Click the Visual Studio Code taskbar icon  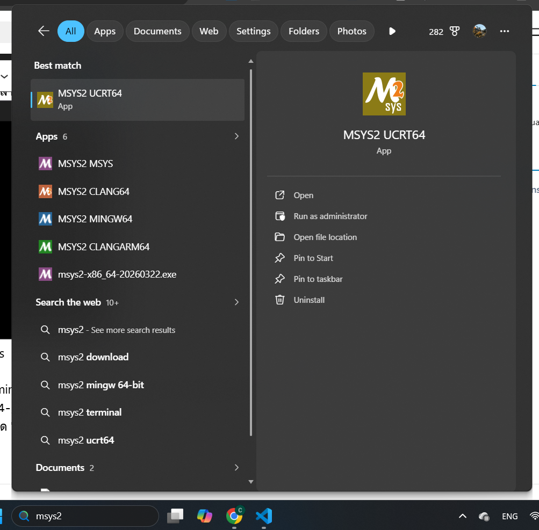tap(263, 516)
